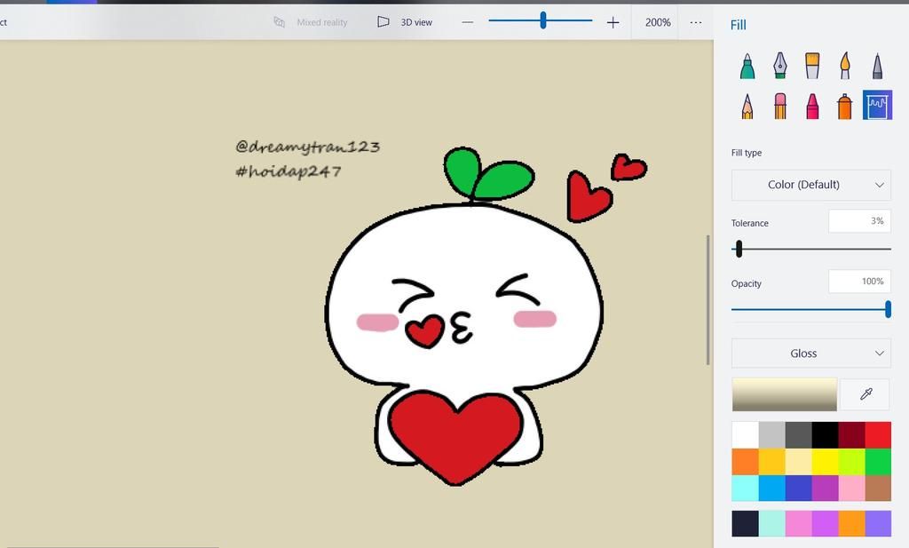Viewport: 909px width, 548px height.
Task: Click the 200% zoom percentage field
Action: (658, 22)
